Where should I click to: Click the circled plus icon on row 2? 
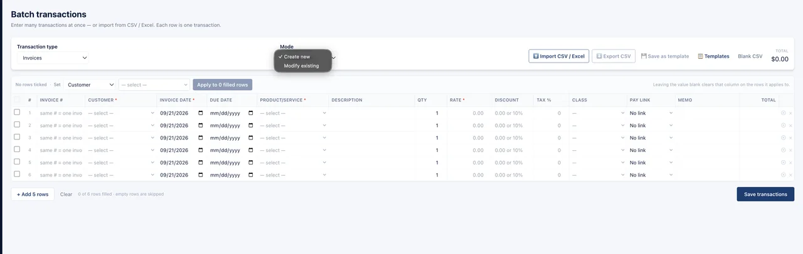pyautogui.click(x=784, y=126)
